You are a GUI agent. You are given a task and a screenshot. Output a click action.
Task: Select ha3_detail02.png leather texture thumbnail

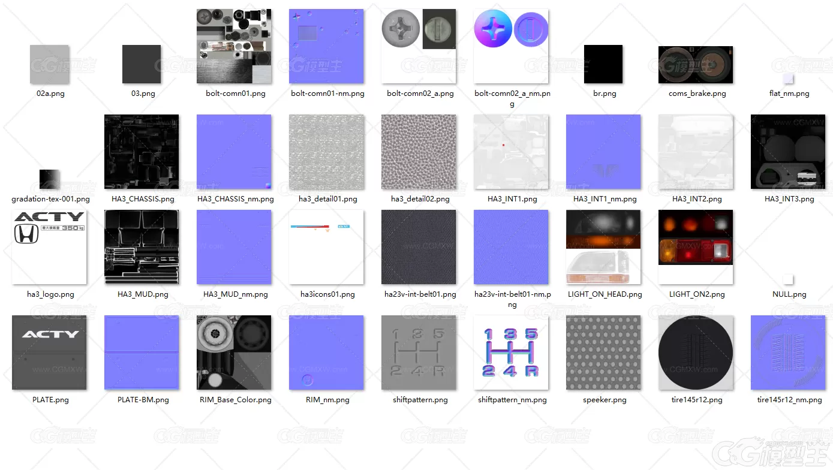[x=419, y=152]
